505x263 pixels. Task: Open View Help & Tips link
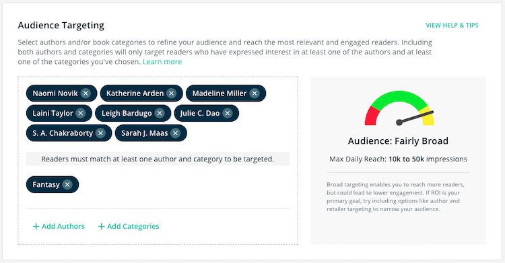[x=452, y=26]
